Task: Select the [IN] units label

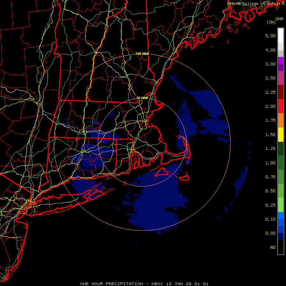Action: [271, 22]
